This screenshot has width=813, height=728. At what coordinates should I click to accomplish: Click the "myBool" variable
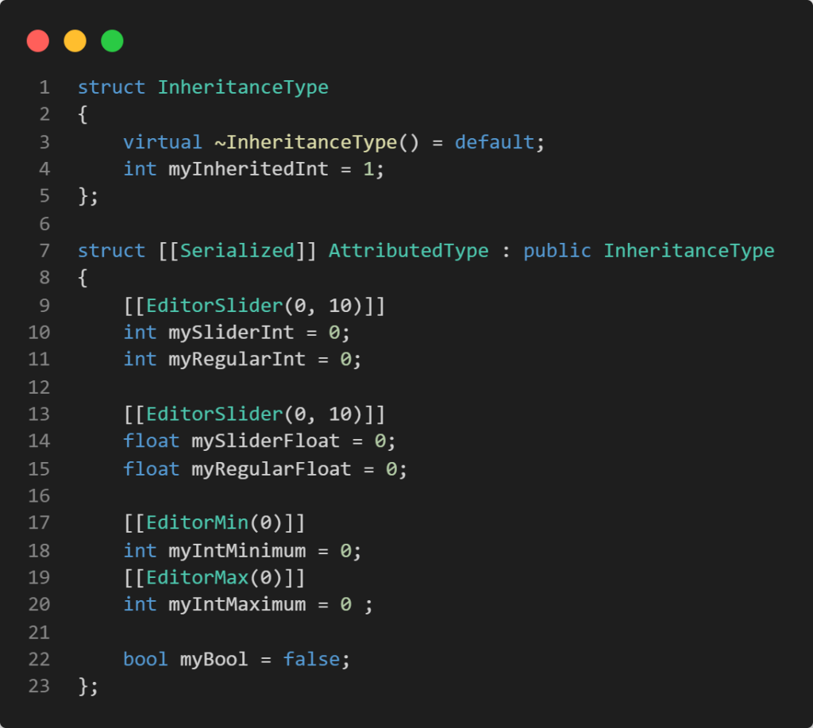[214, 660]
